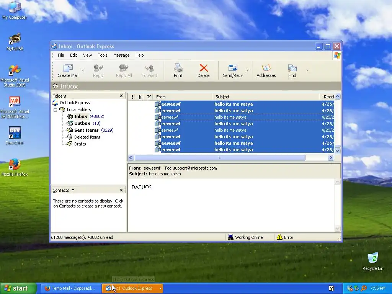Open the Tools menu
Screen dimensions: 392x294
(x=103, y=55)
